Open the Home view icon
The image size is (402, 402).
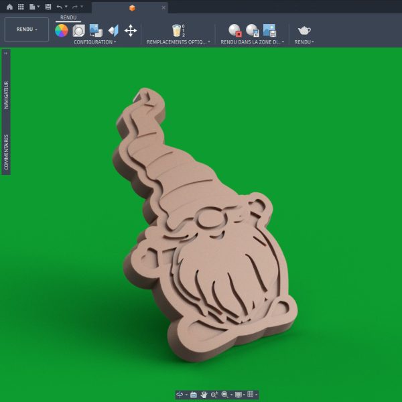[9, 7]
